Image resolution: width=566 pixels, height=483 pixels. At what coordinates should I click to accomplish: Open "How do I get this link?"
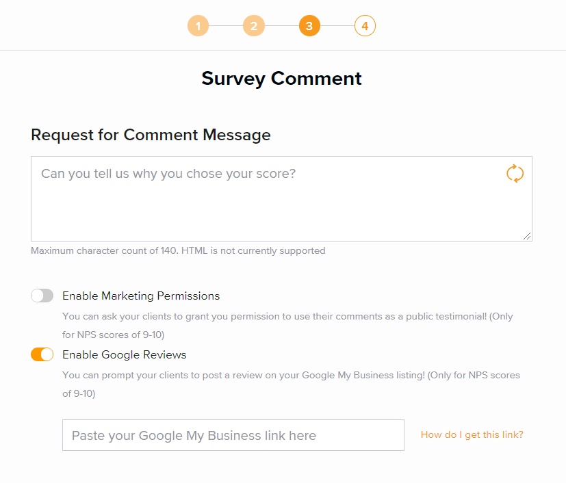pyautogui.click(x=472, y=434)
